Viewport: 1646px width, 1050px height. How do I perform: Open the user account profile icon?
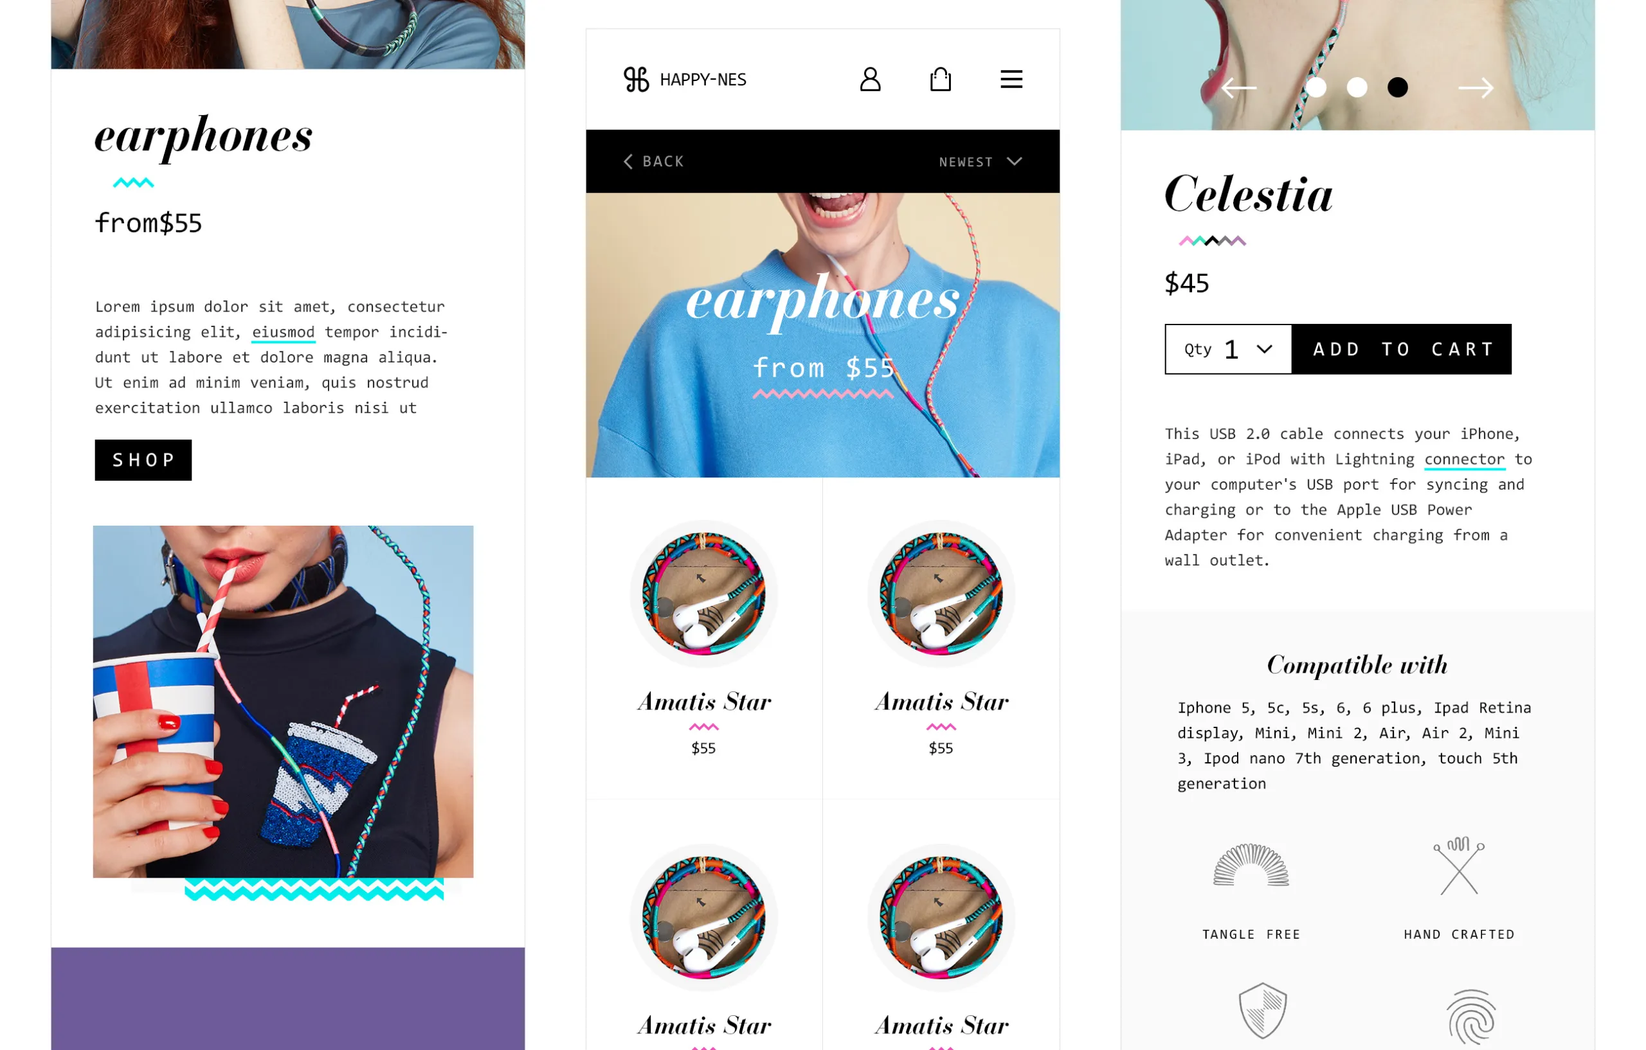(870, 79)
